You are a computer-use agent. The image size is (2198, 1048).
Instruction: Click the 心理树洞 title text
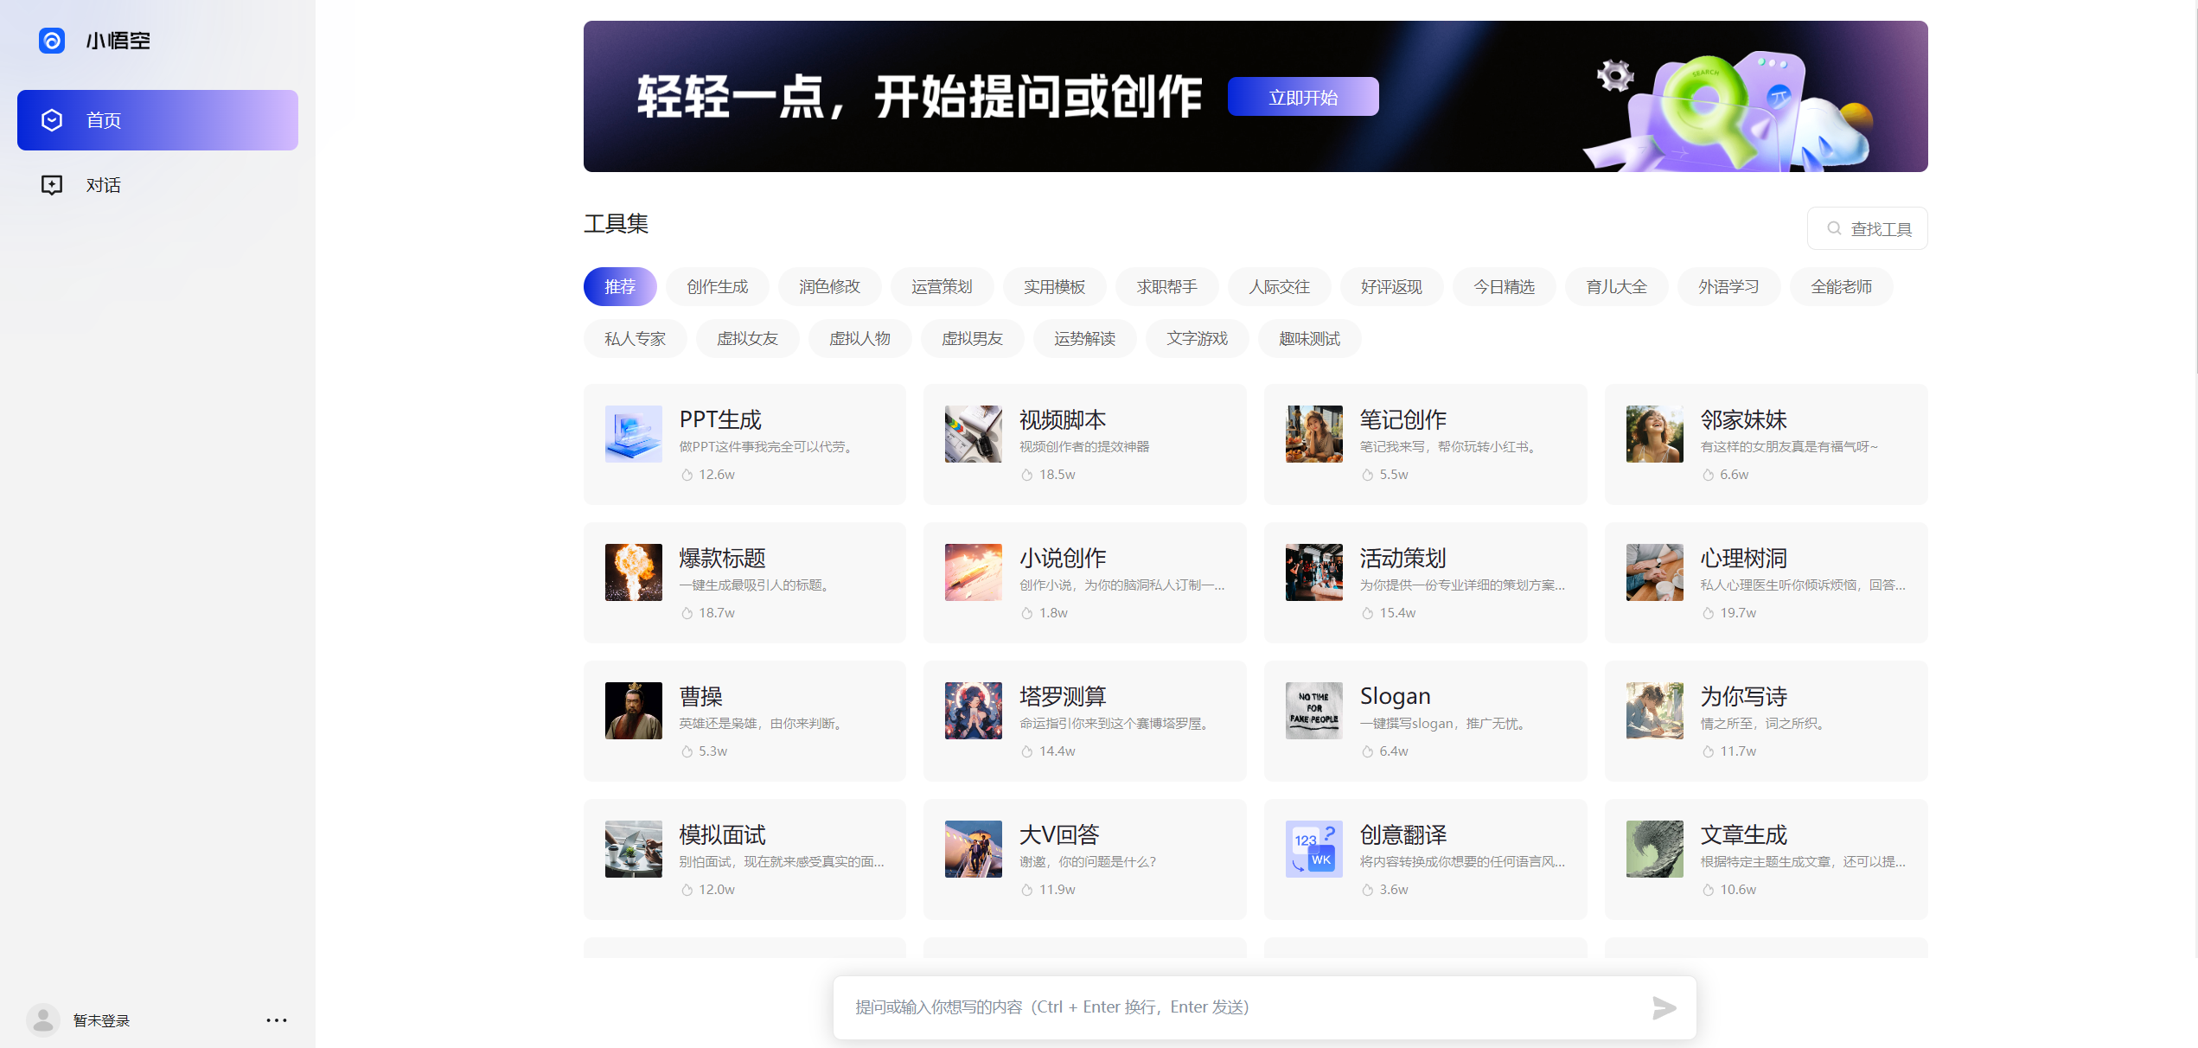(x=1744, y=559)
